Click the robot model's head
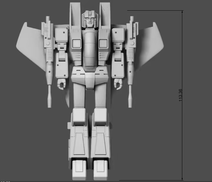 [x=90, y=19]
